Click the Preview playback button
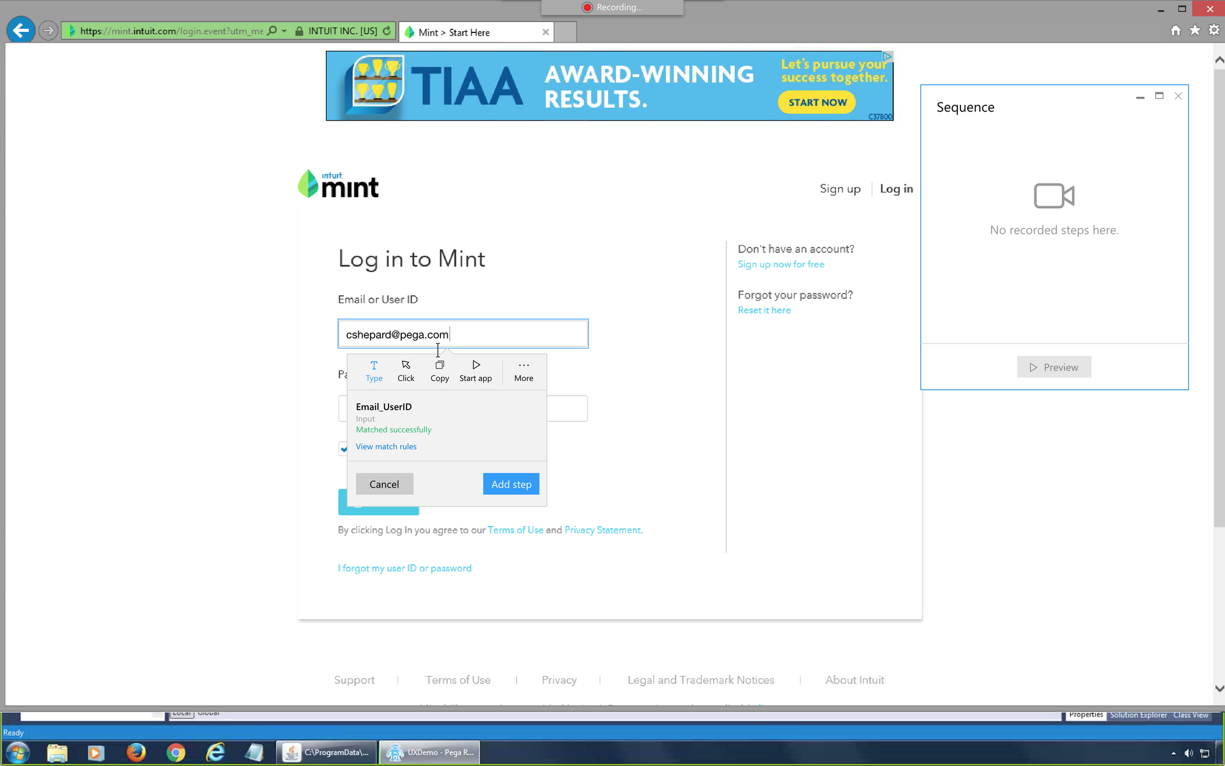Image resolution: width=1225 pixels, height=766 pixels. click(x=1053, y=367)
